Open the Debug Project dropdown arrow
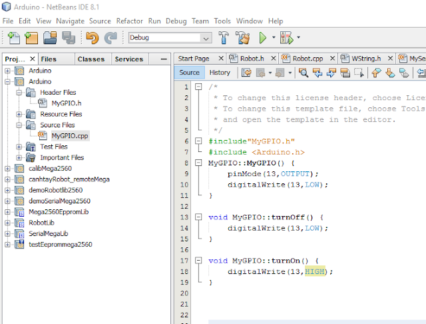426x324 pixels. click(298, 37)
